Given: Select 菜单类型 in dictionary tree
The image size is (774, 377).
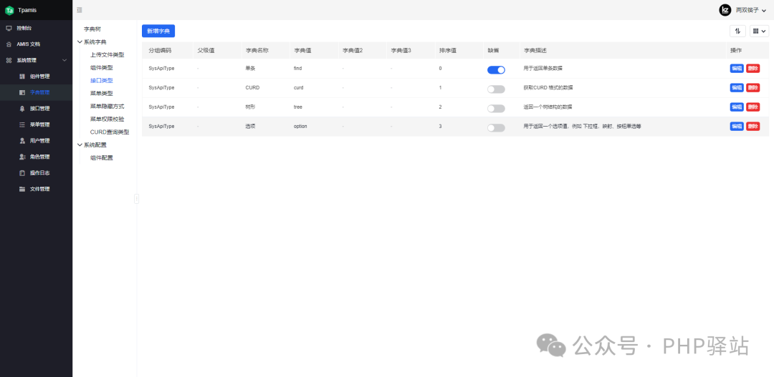Looking at the screenshot, I should pyautogui.click(x=101, y=93).
